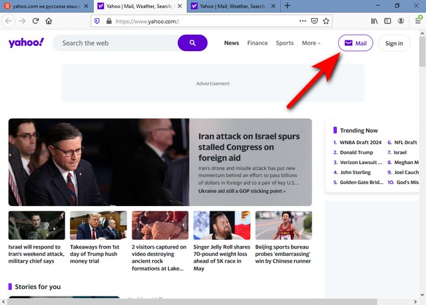The width and height of the screenshot is (426, 305).
Task: Open Jelly Roll story thumbnail
Action: [222, 225]
